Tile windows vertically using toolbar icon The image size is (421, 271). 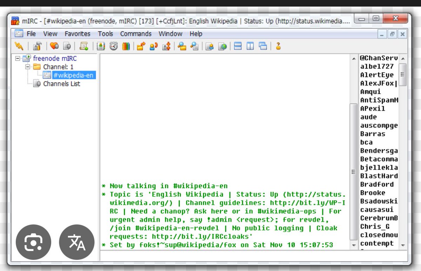250,46
